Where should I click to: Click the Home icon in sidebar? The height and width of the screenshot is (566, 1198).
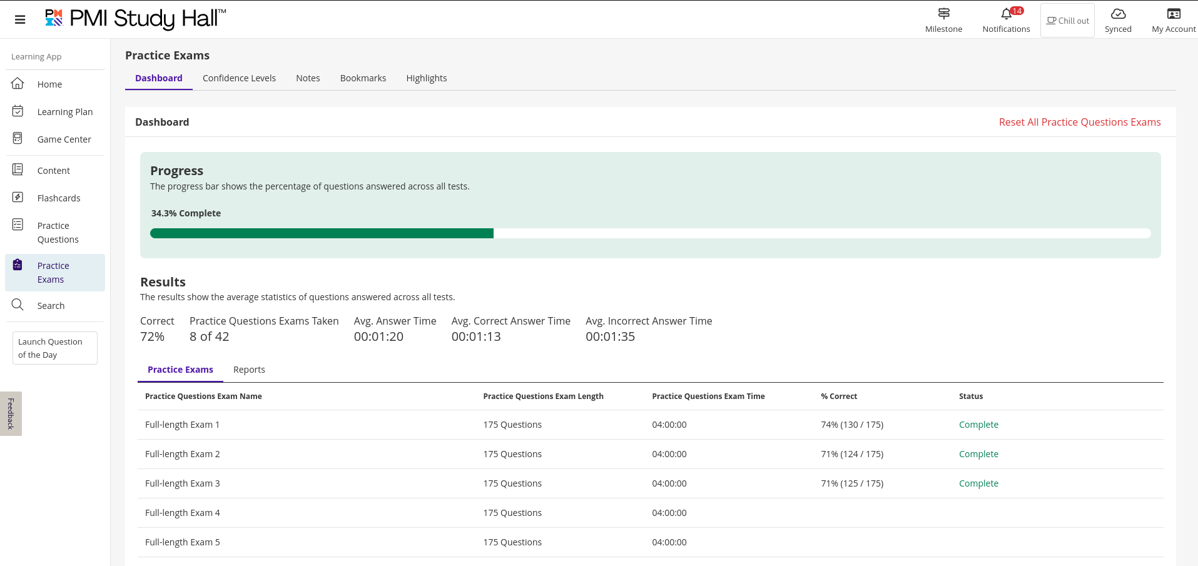(x=18, y=84)
